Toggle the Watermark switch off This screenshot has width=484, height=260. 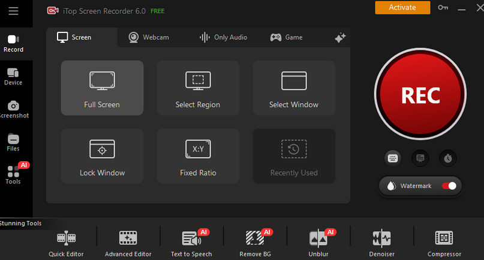449,186
